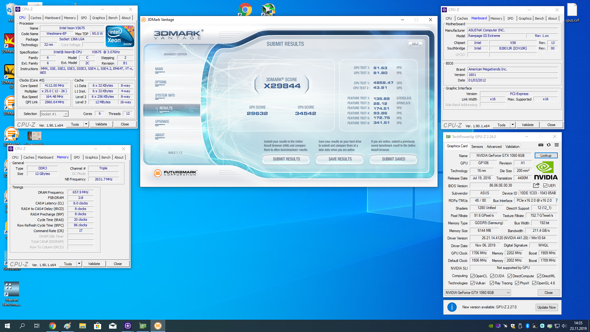The width and height of the screenshot is (590, 332).
Task: Open Microsoft Store from the taskbar
Action: [97, 326]
